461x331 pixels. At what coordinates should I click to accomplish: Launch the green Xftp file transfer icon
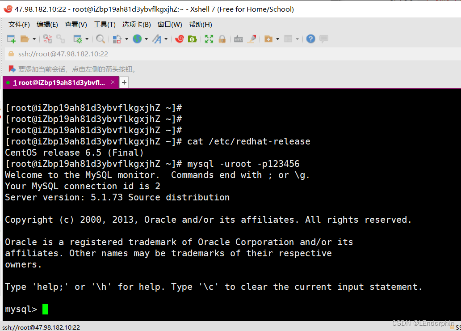point(192,39)
